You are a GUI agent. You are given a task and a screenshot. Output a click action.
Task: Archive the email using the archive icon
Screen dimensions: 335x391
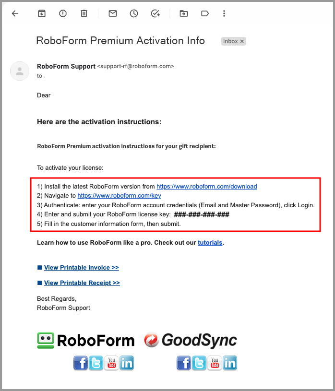[x=42, y=13]
